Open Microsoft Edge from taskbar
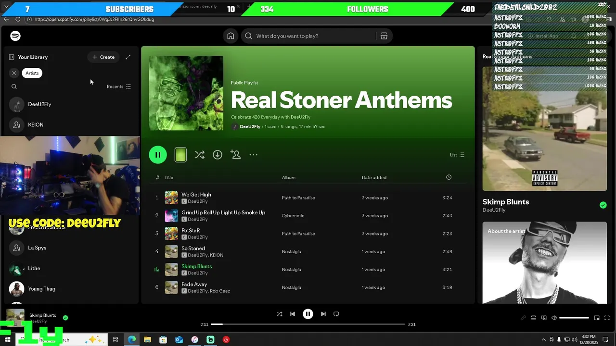 coord(132,340)
